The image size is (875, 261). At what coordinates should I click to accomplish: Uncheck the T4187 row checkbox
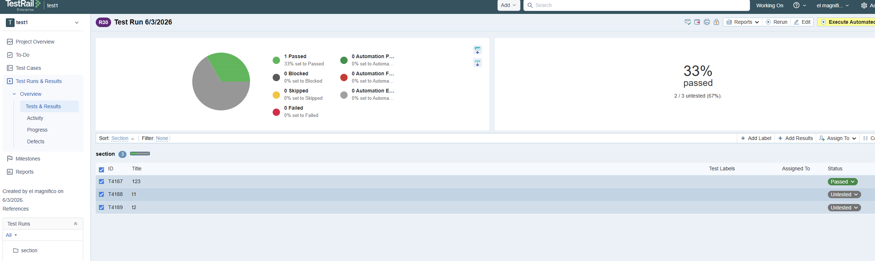[x=102, y=182]
